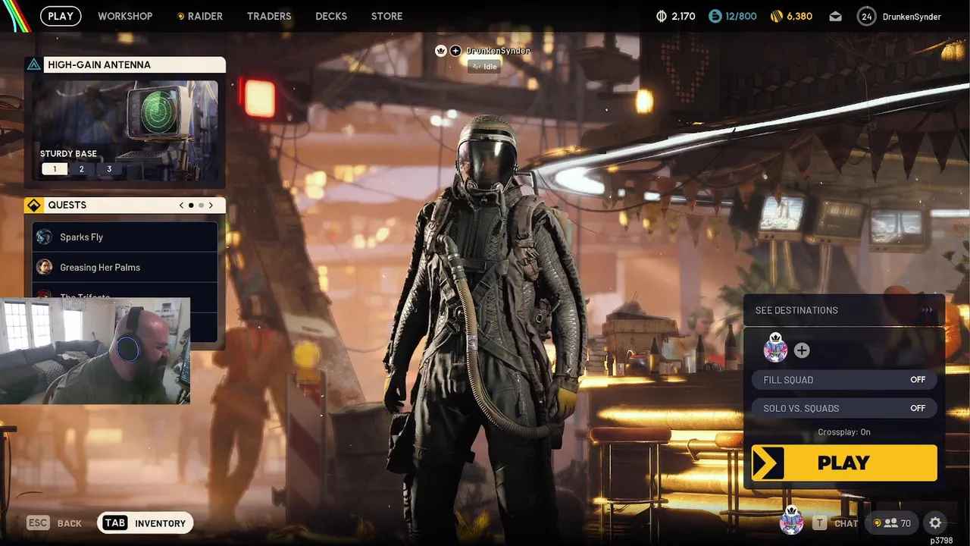This screenshot has width=970, height=546.
Task: Click the settings gear icon
Action: [935, 522]
